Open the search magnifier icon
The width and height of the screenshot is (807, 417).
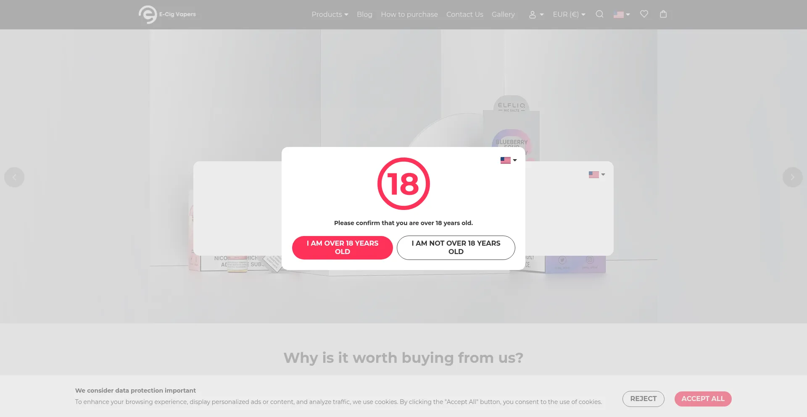coord(600,14)
